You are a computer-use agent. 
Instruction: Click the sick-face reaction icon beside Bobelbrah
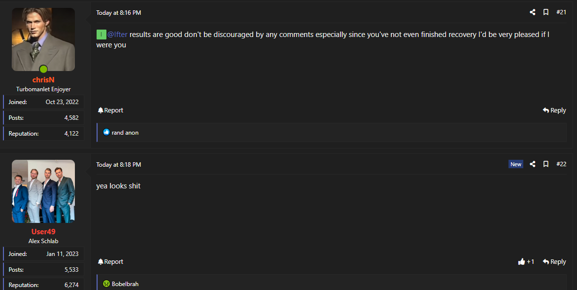pyautogui.click(x=106, y=284)
